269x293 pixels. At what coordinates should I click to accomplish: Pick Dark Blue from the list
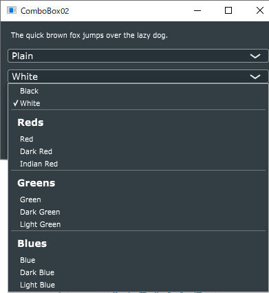138,272
